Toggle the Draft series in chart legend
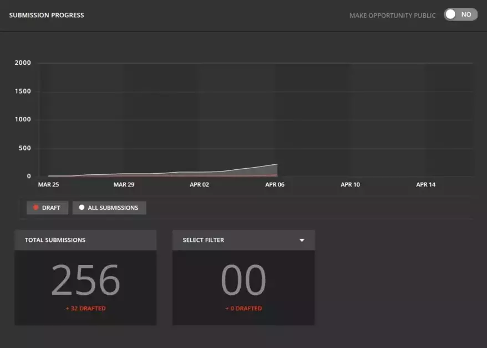487x348 pixels. pos(47,207)
